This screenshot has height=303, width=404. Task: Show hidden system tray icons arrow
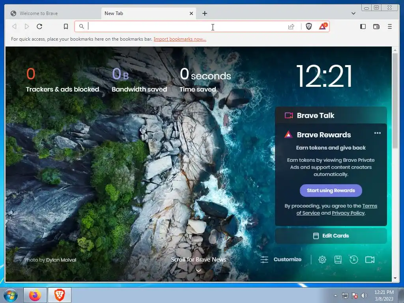335,296
